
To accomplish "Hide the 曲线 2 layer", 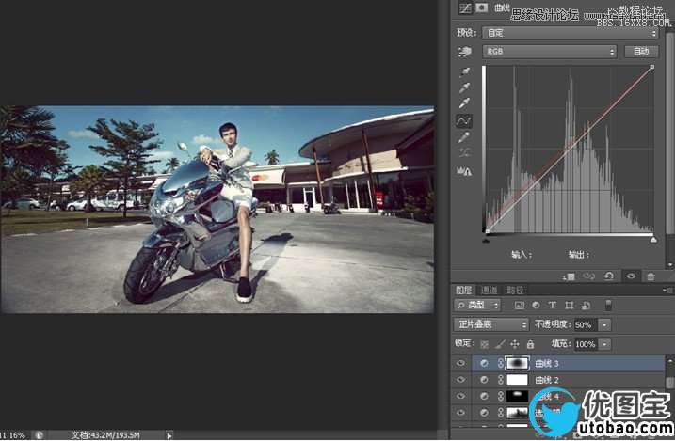I will tap(460, 380).
